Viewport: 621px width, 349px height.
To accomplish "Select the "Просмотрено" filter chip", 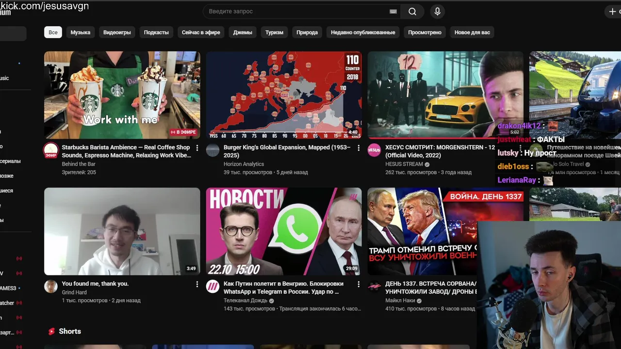I will pyautogui.click(x=425, y=32).
